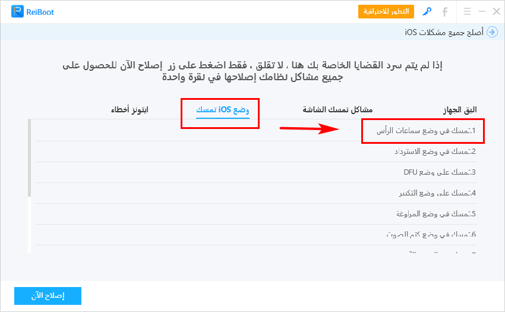Click the إصلاح الآن repair button
The image size is (505, 312).
click(48, 295)
